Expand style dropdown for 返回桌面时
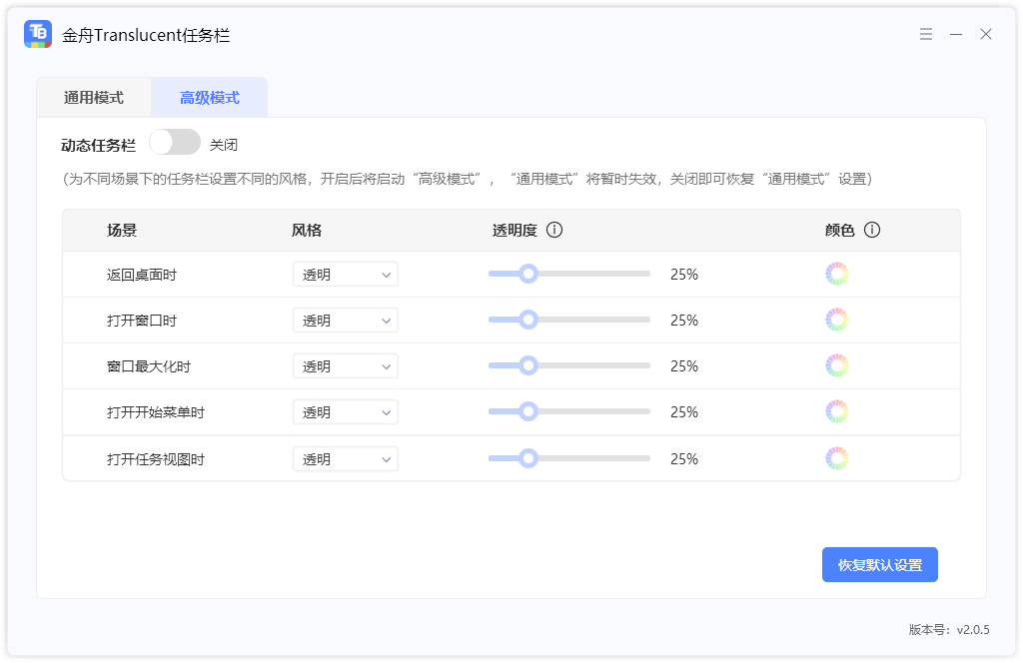Screen dimensions: 1023x663 346,275
